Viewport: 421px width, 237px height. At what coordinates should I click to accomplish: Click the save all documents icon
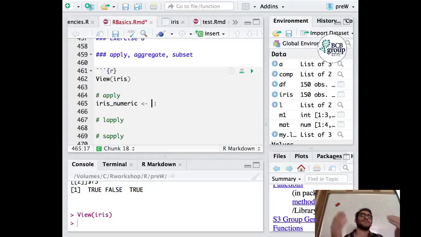138,6
